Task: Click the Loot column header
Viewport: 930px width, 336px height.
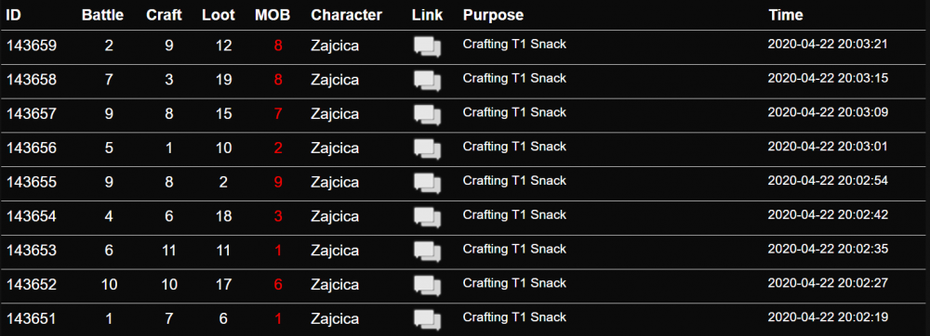Action: [x=219, y=16]
